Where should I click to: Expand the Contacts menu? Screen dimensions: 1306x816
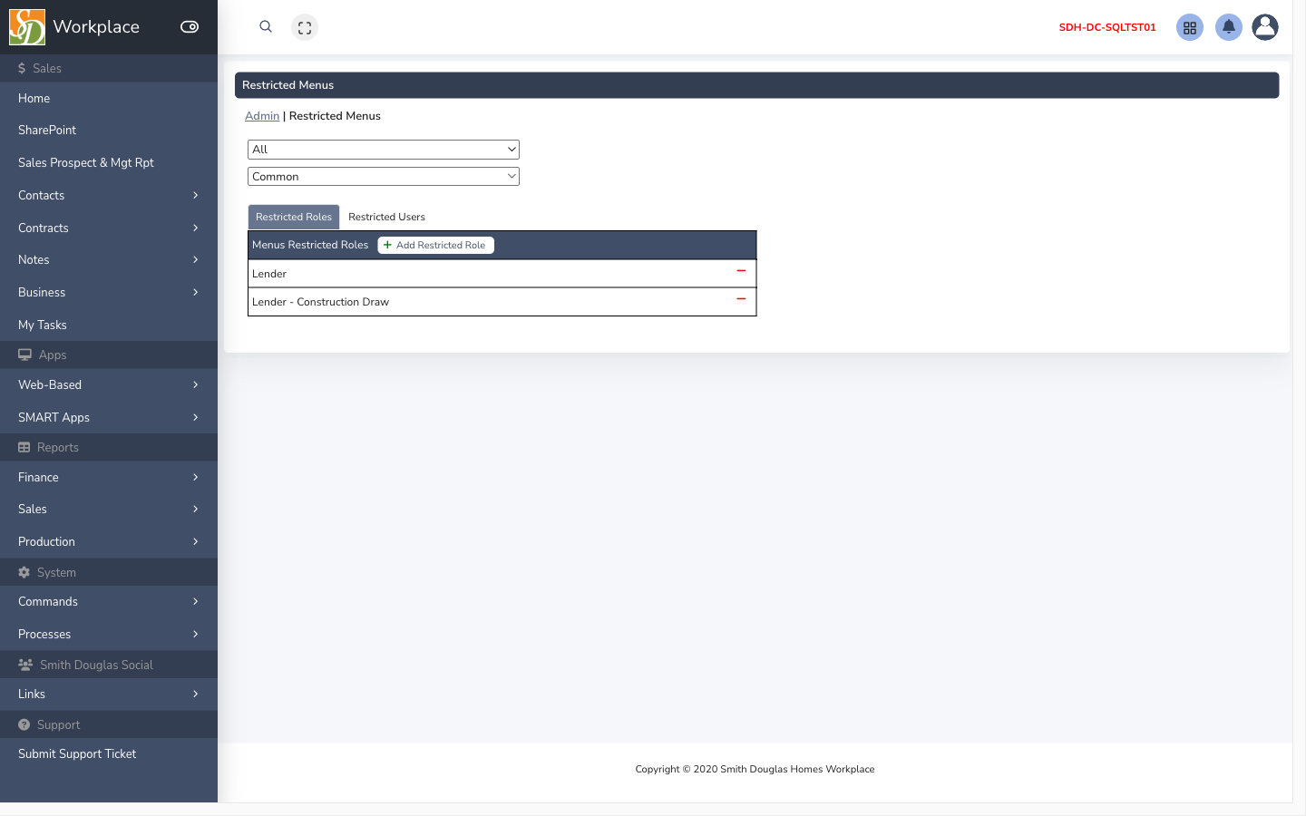(109, 195)
